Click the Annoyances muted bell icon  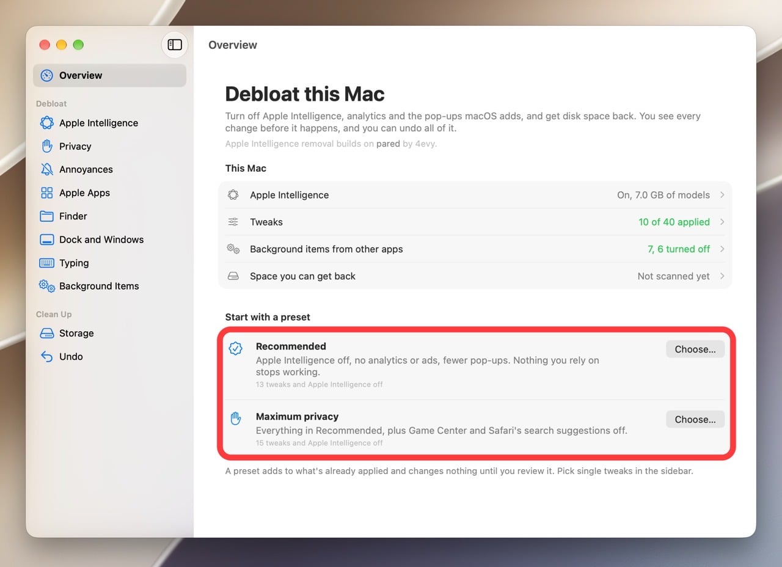(x=46, y=169)
